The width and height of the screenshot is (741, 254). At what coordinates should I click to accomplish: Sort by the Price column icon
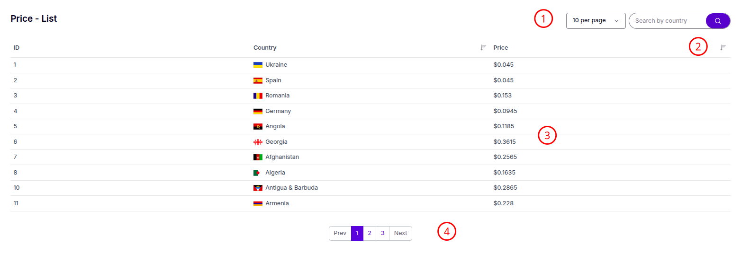click(x=723, y=47)
